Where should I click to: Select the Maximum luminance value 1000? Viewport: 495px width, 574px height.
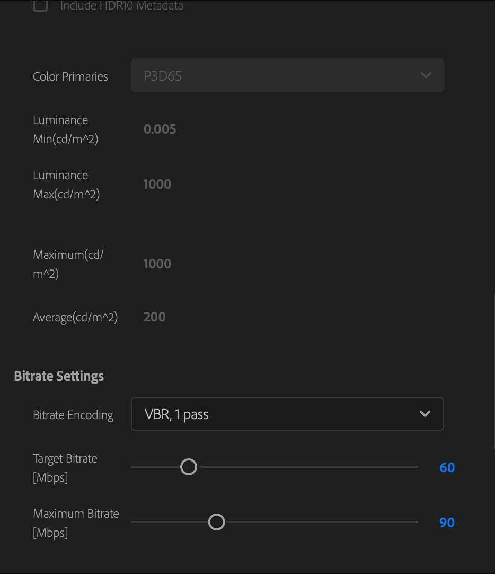[157, 264]
